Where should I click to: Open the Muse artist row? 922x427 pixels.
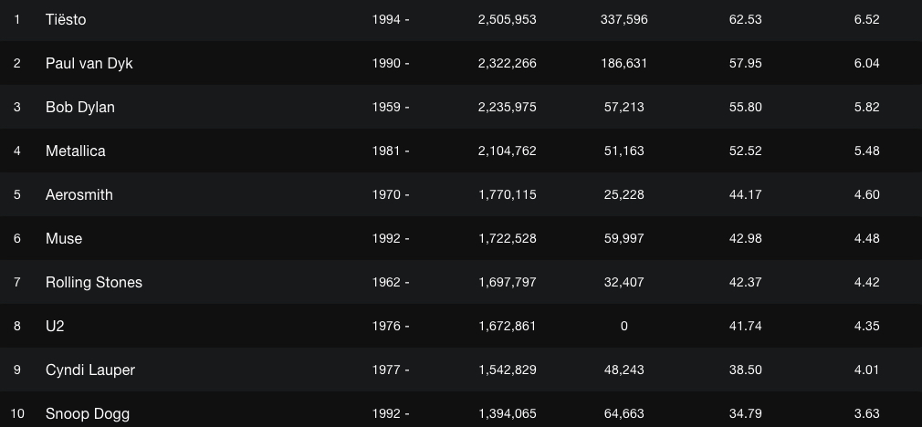tap(63, 238)
